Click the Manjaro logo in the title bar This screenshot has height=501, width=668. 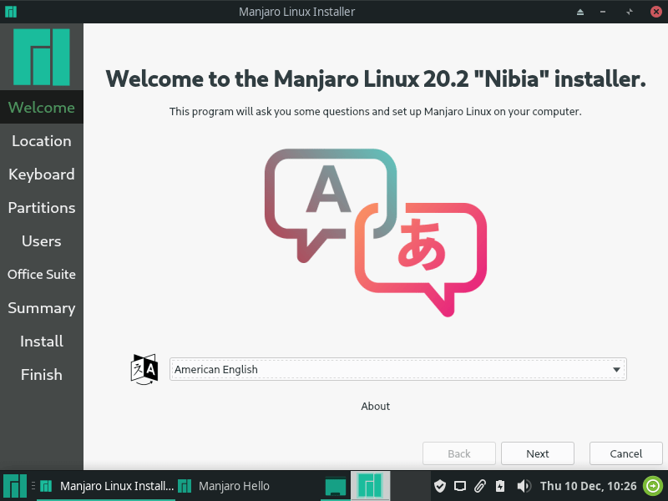click(11, 12)
